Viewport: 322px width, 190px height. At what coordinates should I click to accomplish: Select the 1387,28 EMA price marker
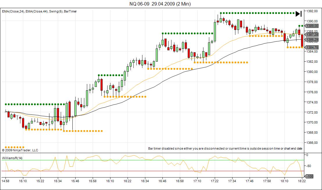point(312,35)
